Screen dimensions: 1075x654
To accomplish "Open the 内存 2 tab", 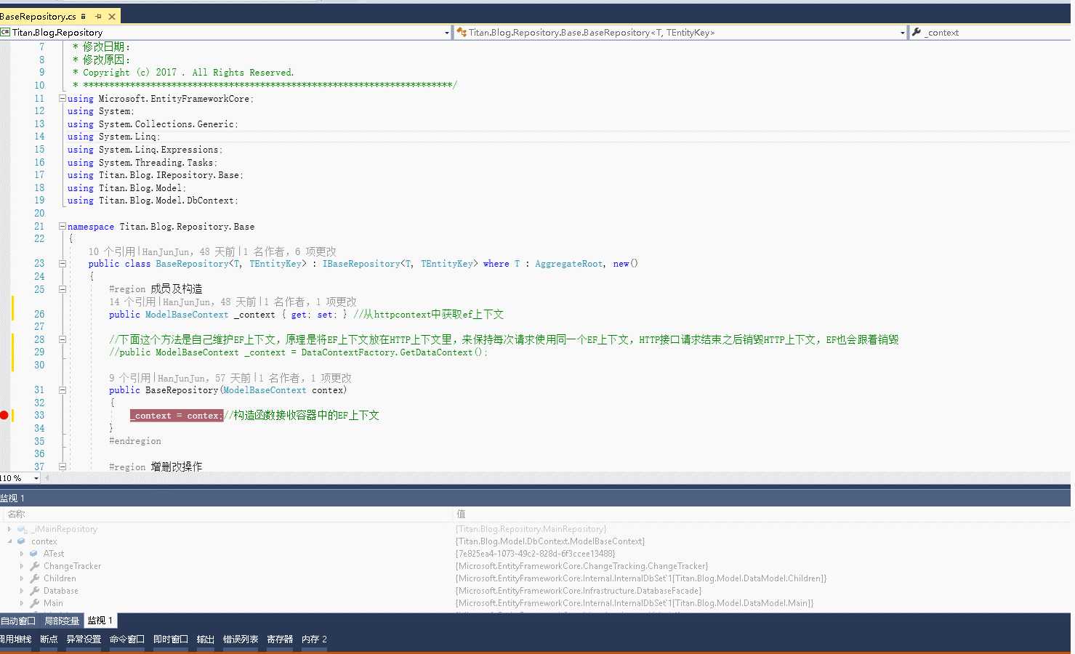I will [314, 639].
